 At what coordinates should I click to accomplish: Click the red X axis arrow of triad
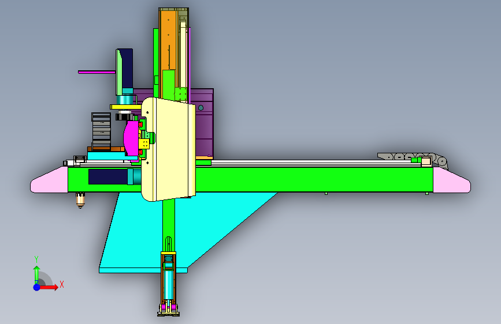[49, 287]
